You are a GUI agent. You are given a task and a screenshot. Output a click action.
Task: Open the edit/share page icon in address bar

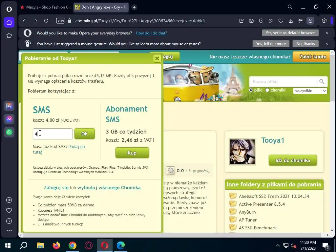241,21
